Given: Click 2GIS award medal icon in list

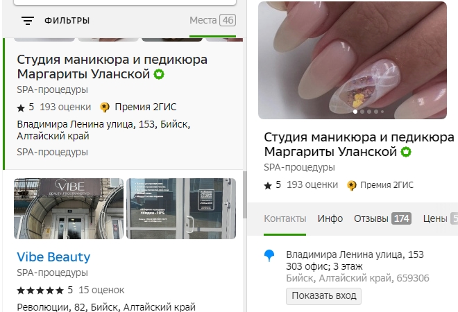Looking at the screenshot, I should (105, 107).
